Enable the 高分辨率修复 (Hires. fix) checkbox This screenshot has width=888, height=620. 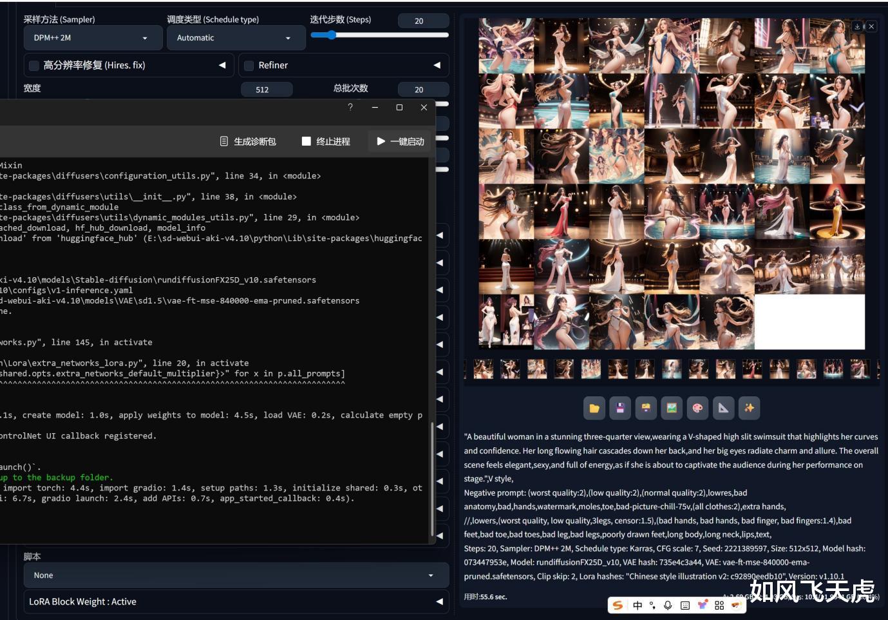pos(34,65)
